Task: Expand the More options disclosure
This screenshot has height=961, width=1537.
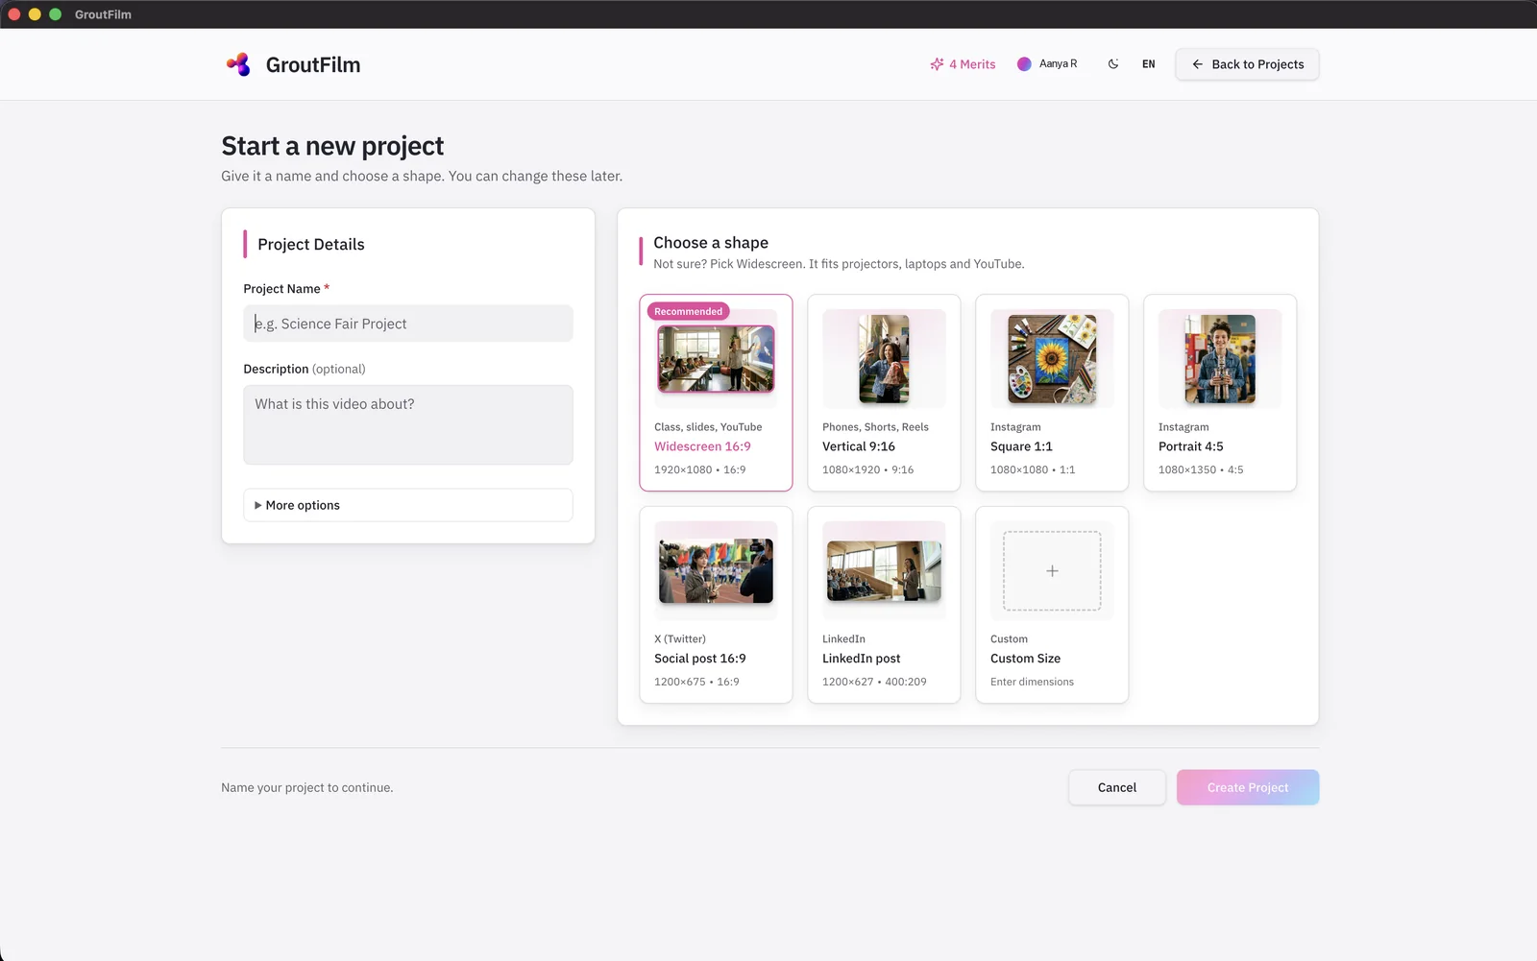Action: click(x=408, y=505)
